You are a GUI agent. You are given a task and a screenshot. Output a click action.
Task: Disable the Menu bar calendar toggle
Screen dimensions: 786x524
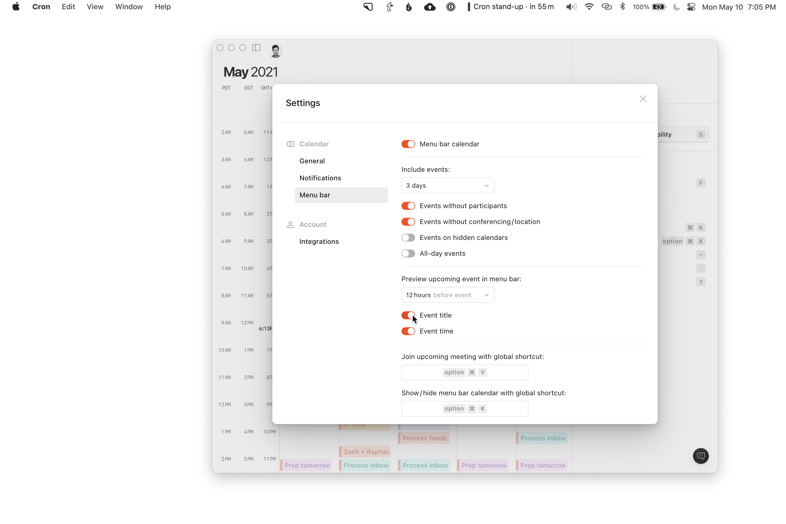(x=408, y=144)
